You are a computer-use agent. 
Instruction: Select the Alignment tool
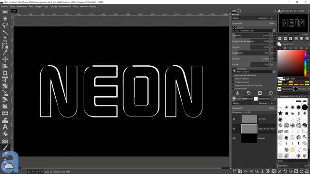pyautogui.click(x=5, y=66)
